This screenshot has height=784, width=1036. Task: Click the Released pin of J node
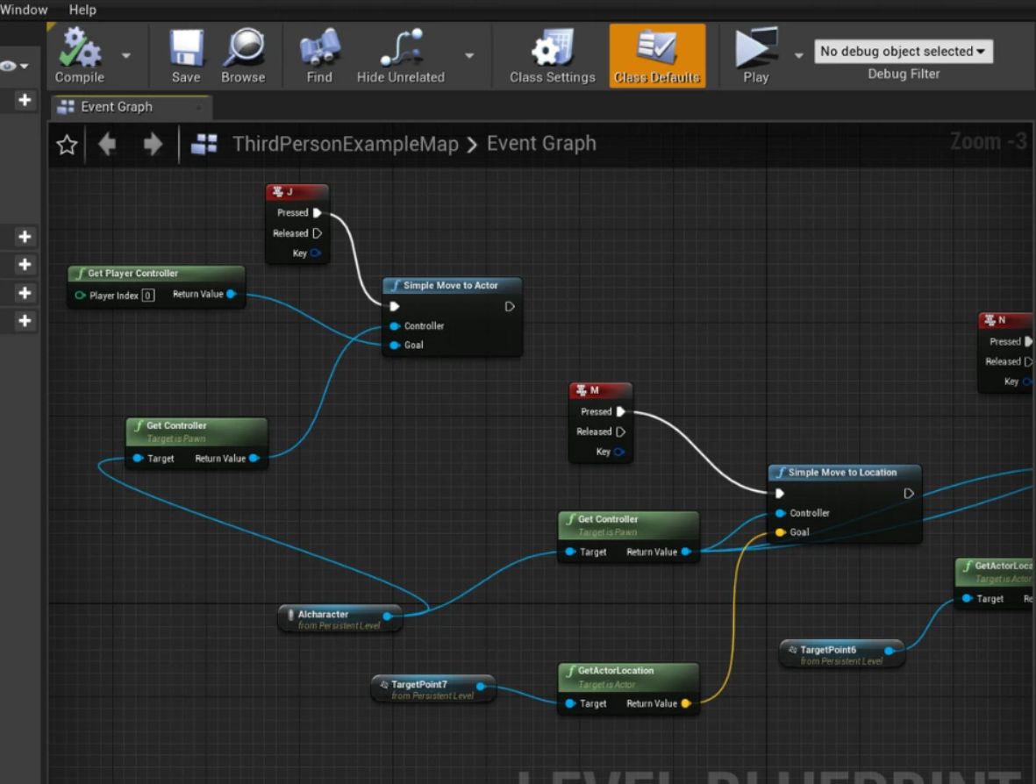click(317, 233)
